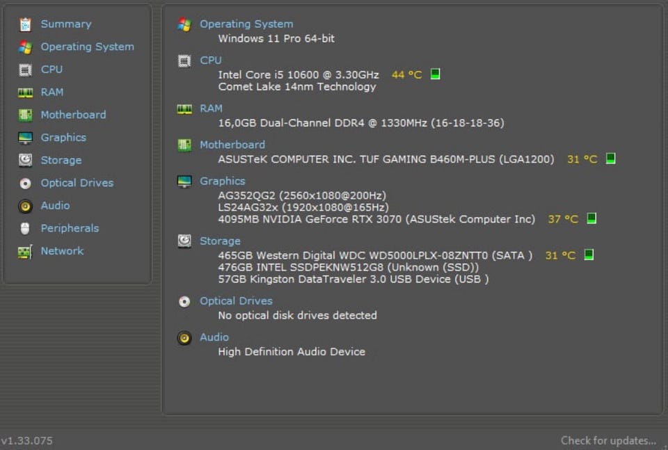Click the AG352QG2 monitor line
This screenshot has width=668, height=450.
[x=302, y=195]
